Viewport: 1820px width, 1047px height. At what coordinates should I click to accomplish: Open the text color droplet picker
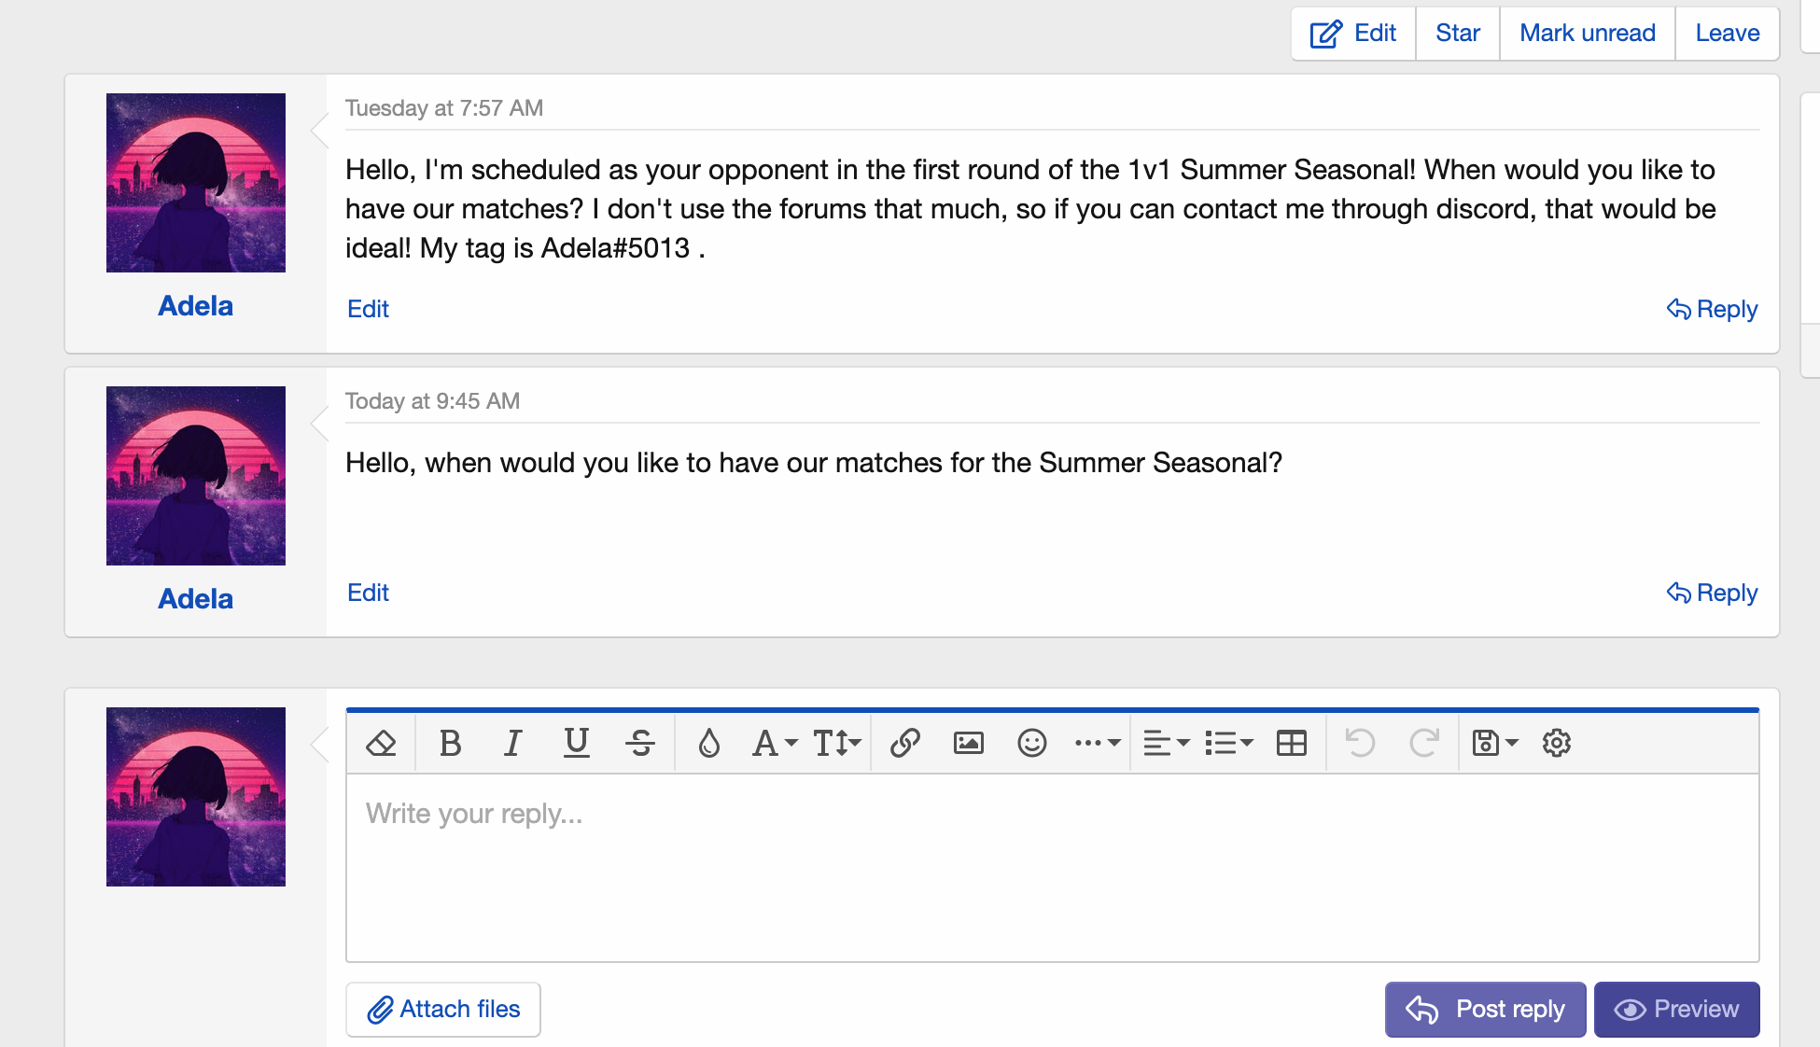point(709,744)
